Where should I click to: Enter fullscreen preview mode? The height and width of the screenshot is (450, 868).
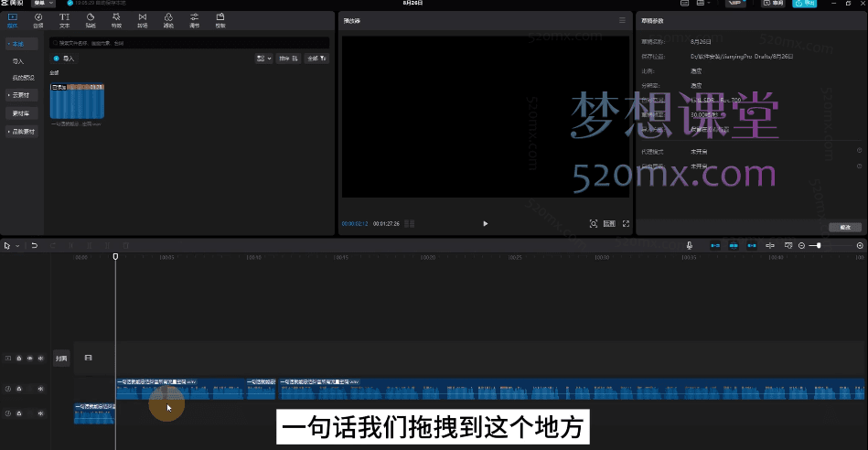[627, 223]
